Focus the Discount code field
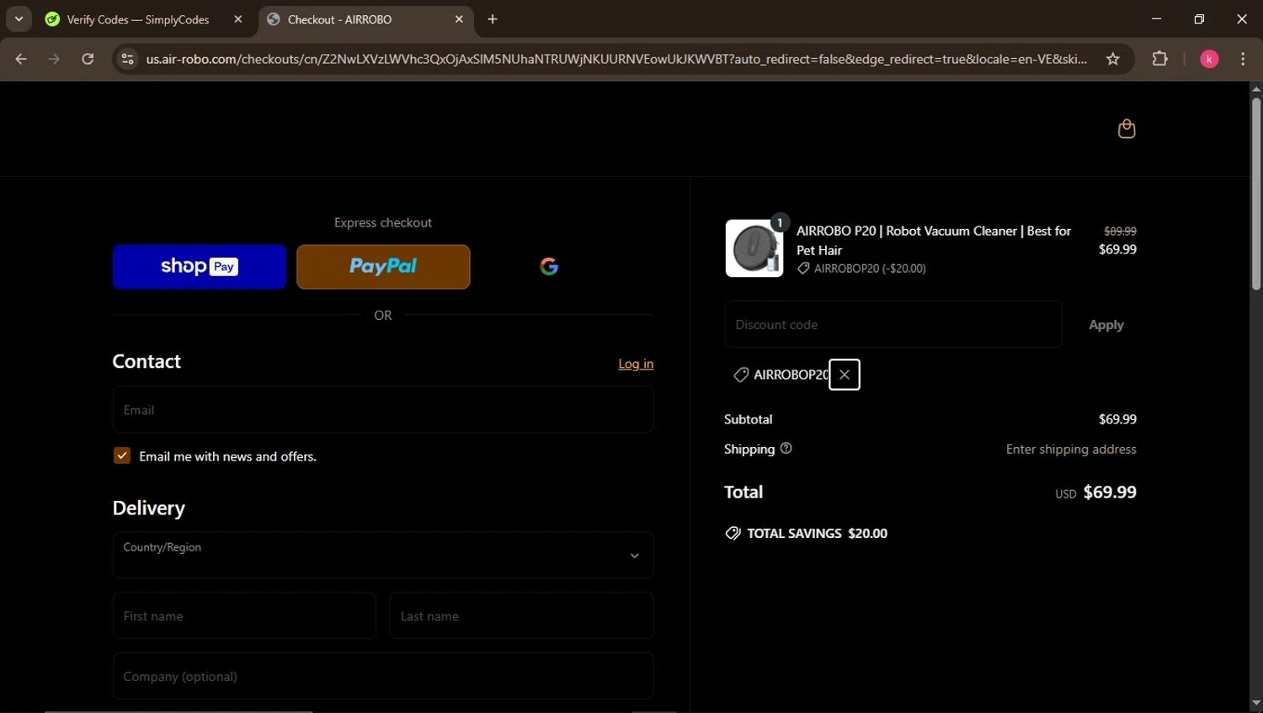This screenshot has width=1263, height=713. click(x=893, y=324)
